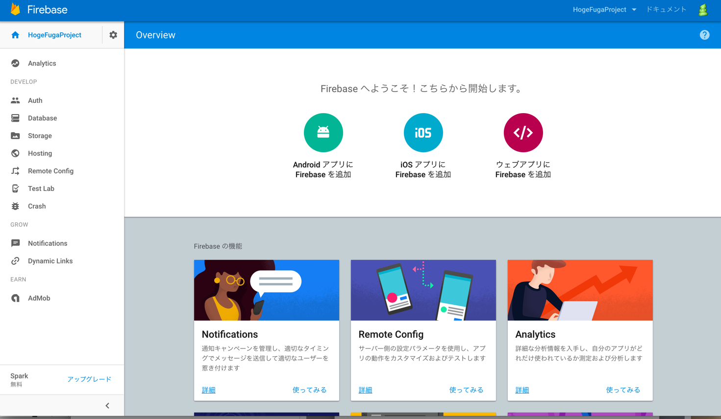Screen dimensions: 721x419
Task: Open the ドキュメント menu item
Action: click(666, 9)
